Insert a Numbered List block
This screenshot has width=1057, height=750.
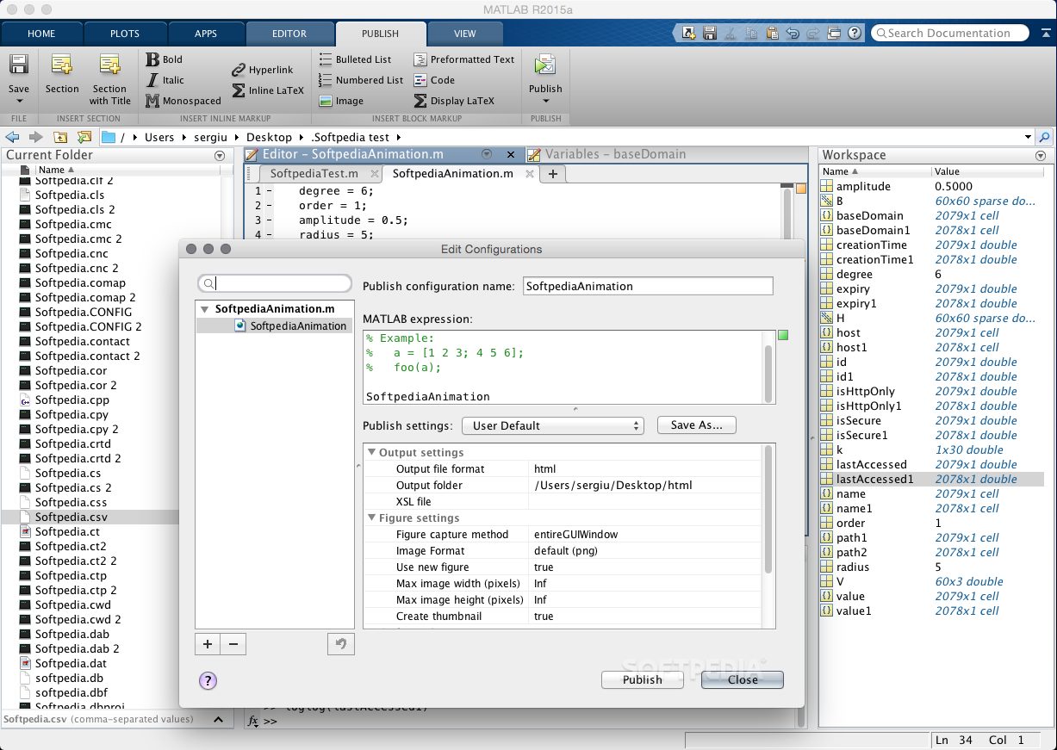click(x=361, y=80)
